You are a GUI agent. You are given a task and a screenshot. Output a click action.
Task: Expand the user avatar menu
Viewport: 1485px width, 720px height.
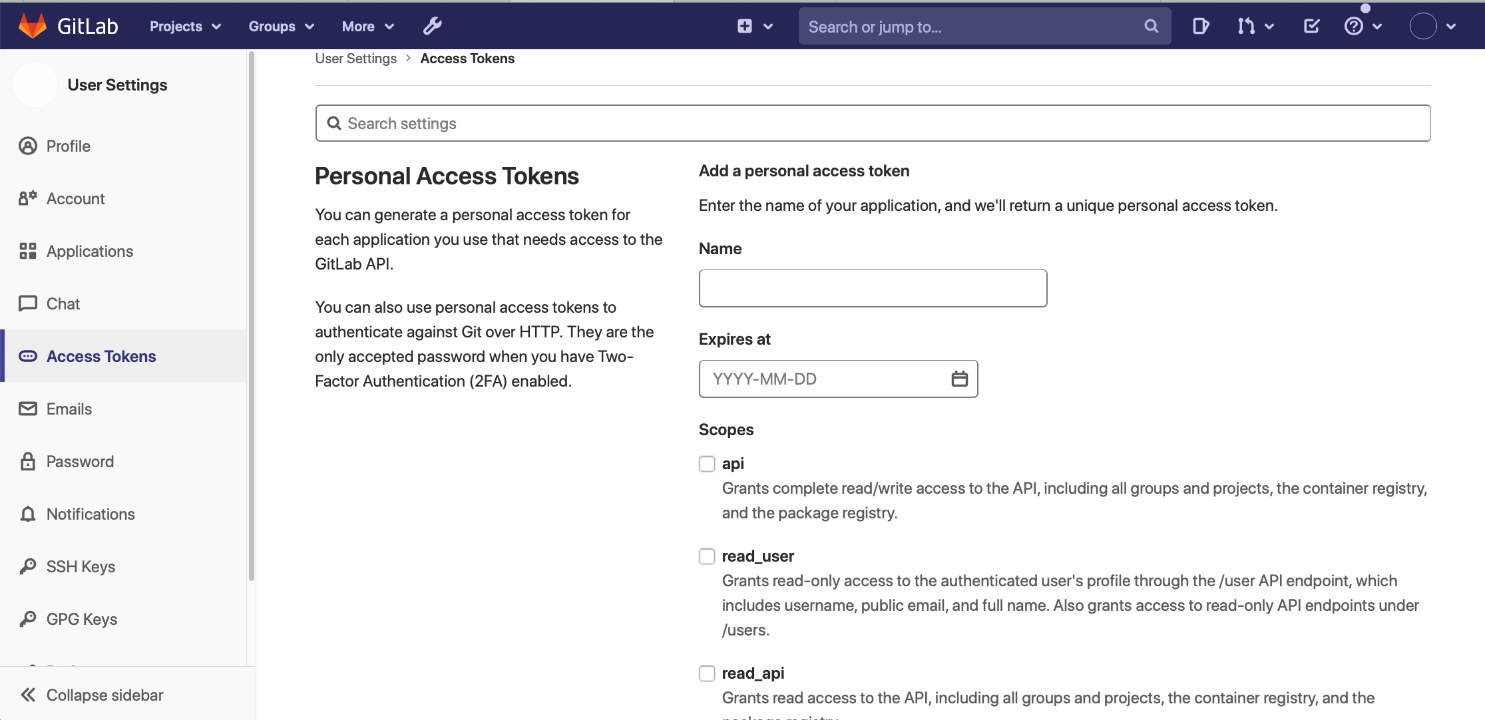(1432, 26)
